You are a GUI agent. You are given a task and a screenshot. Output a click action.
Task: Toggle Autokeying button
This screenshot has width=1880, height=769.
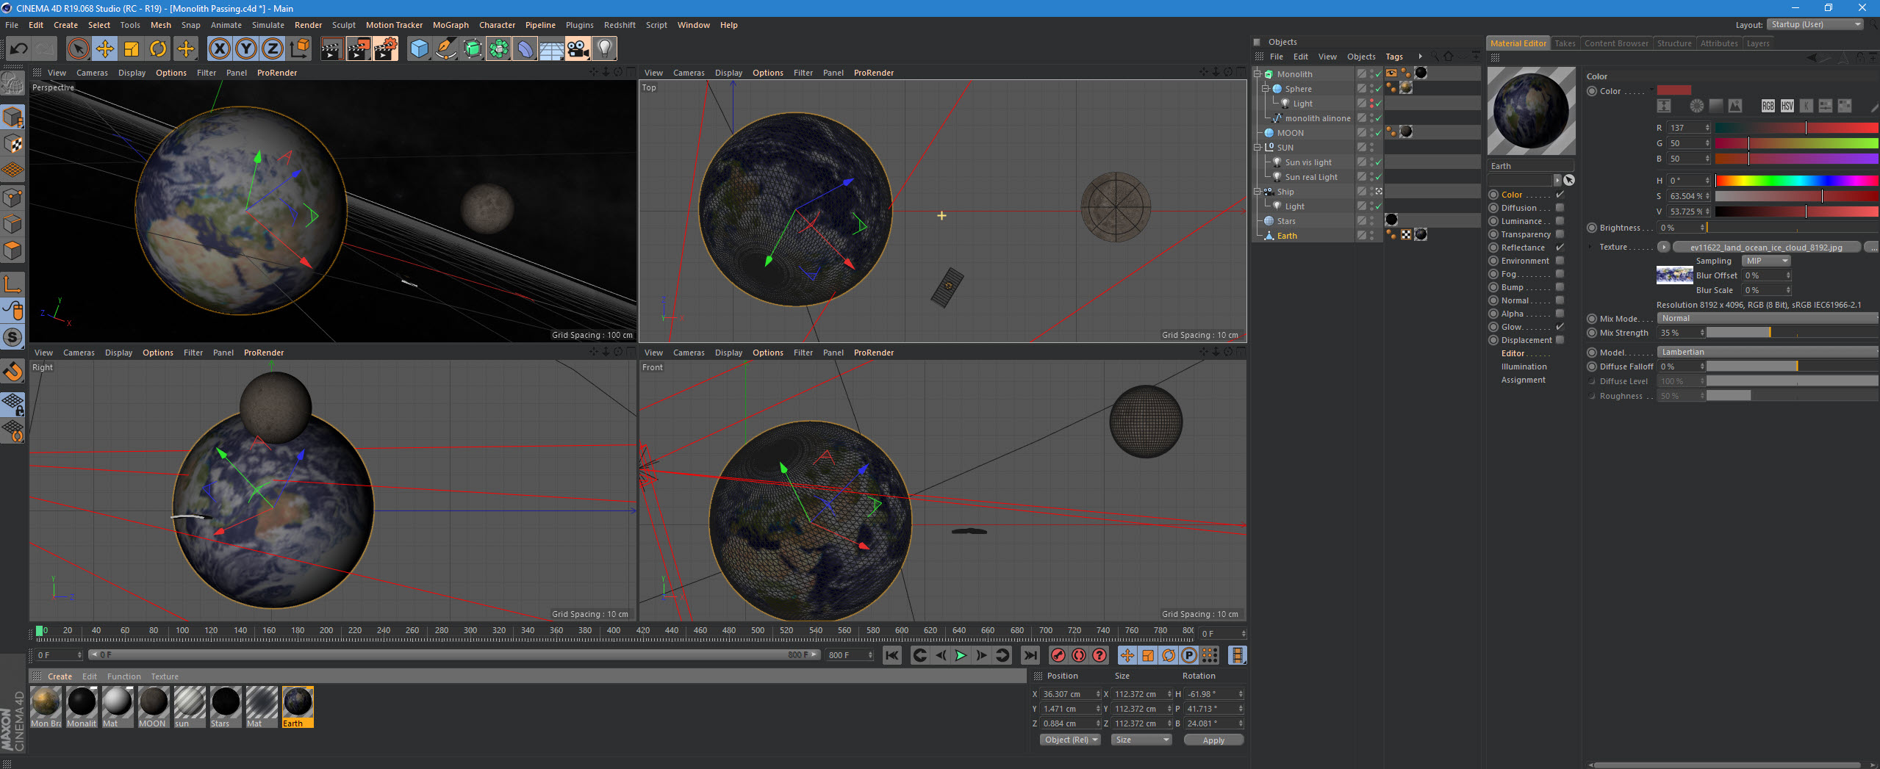[1079, 655]
